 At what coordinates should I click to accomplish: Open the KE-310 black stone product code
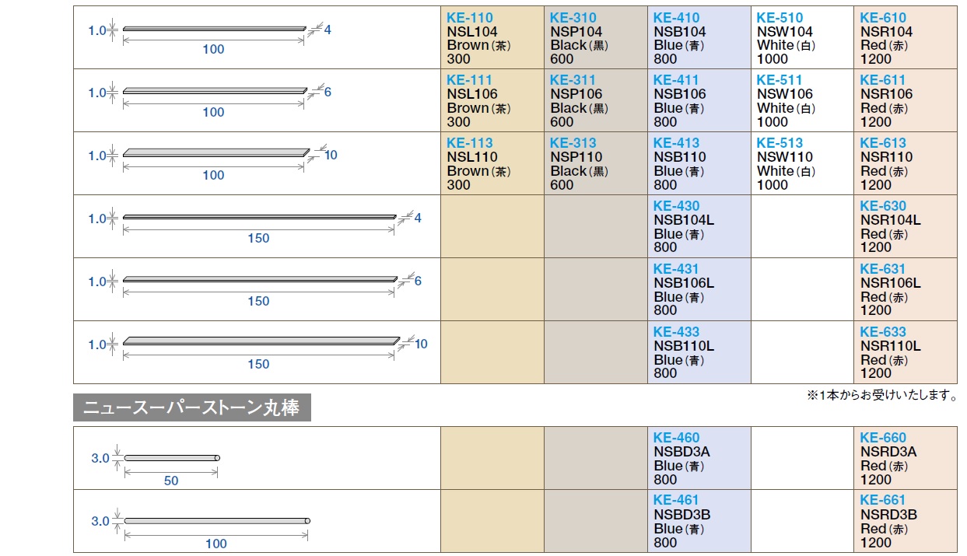[573, 18]
